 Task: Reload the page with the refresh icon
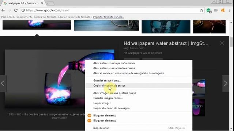(x=16, y=10)
